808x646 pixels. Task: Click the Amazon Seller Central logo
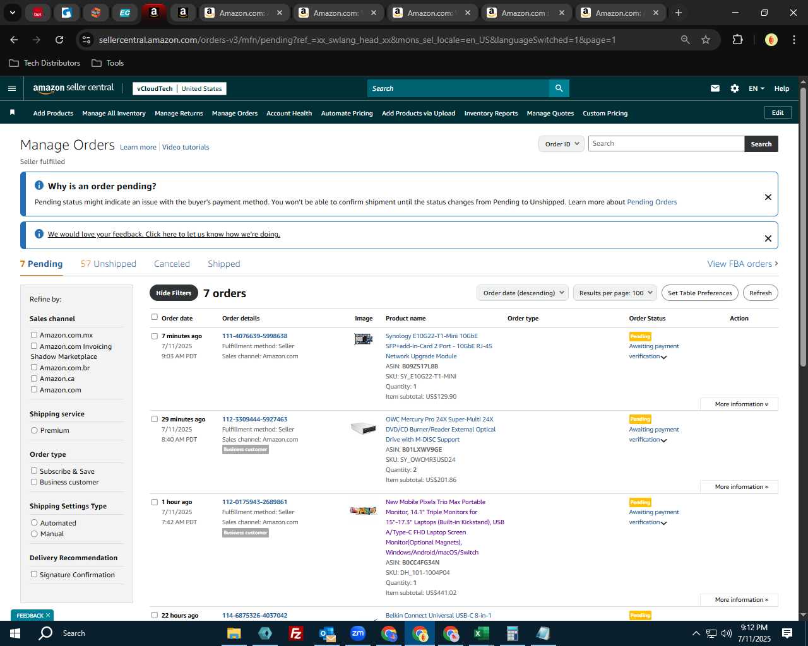click(x=73, y=88)
